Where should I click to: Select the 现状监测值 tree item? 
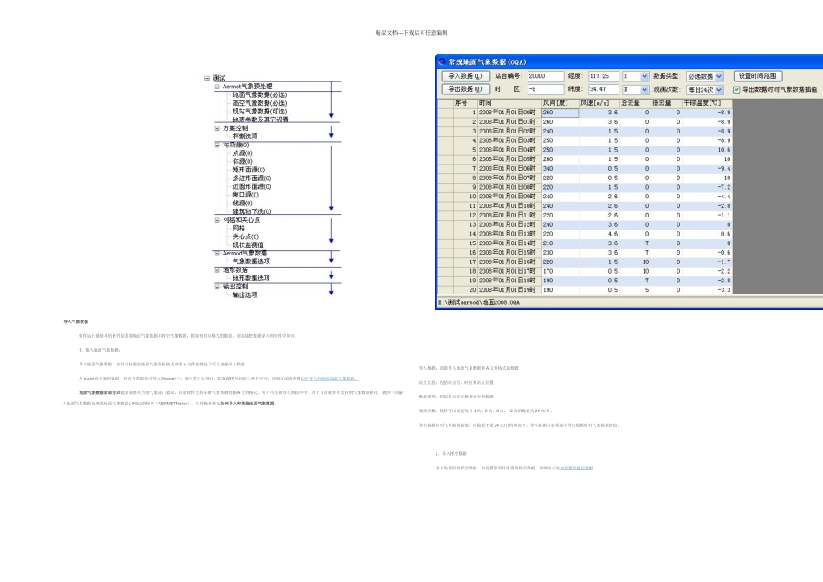(x=249, y=245)
